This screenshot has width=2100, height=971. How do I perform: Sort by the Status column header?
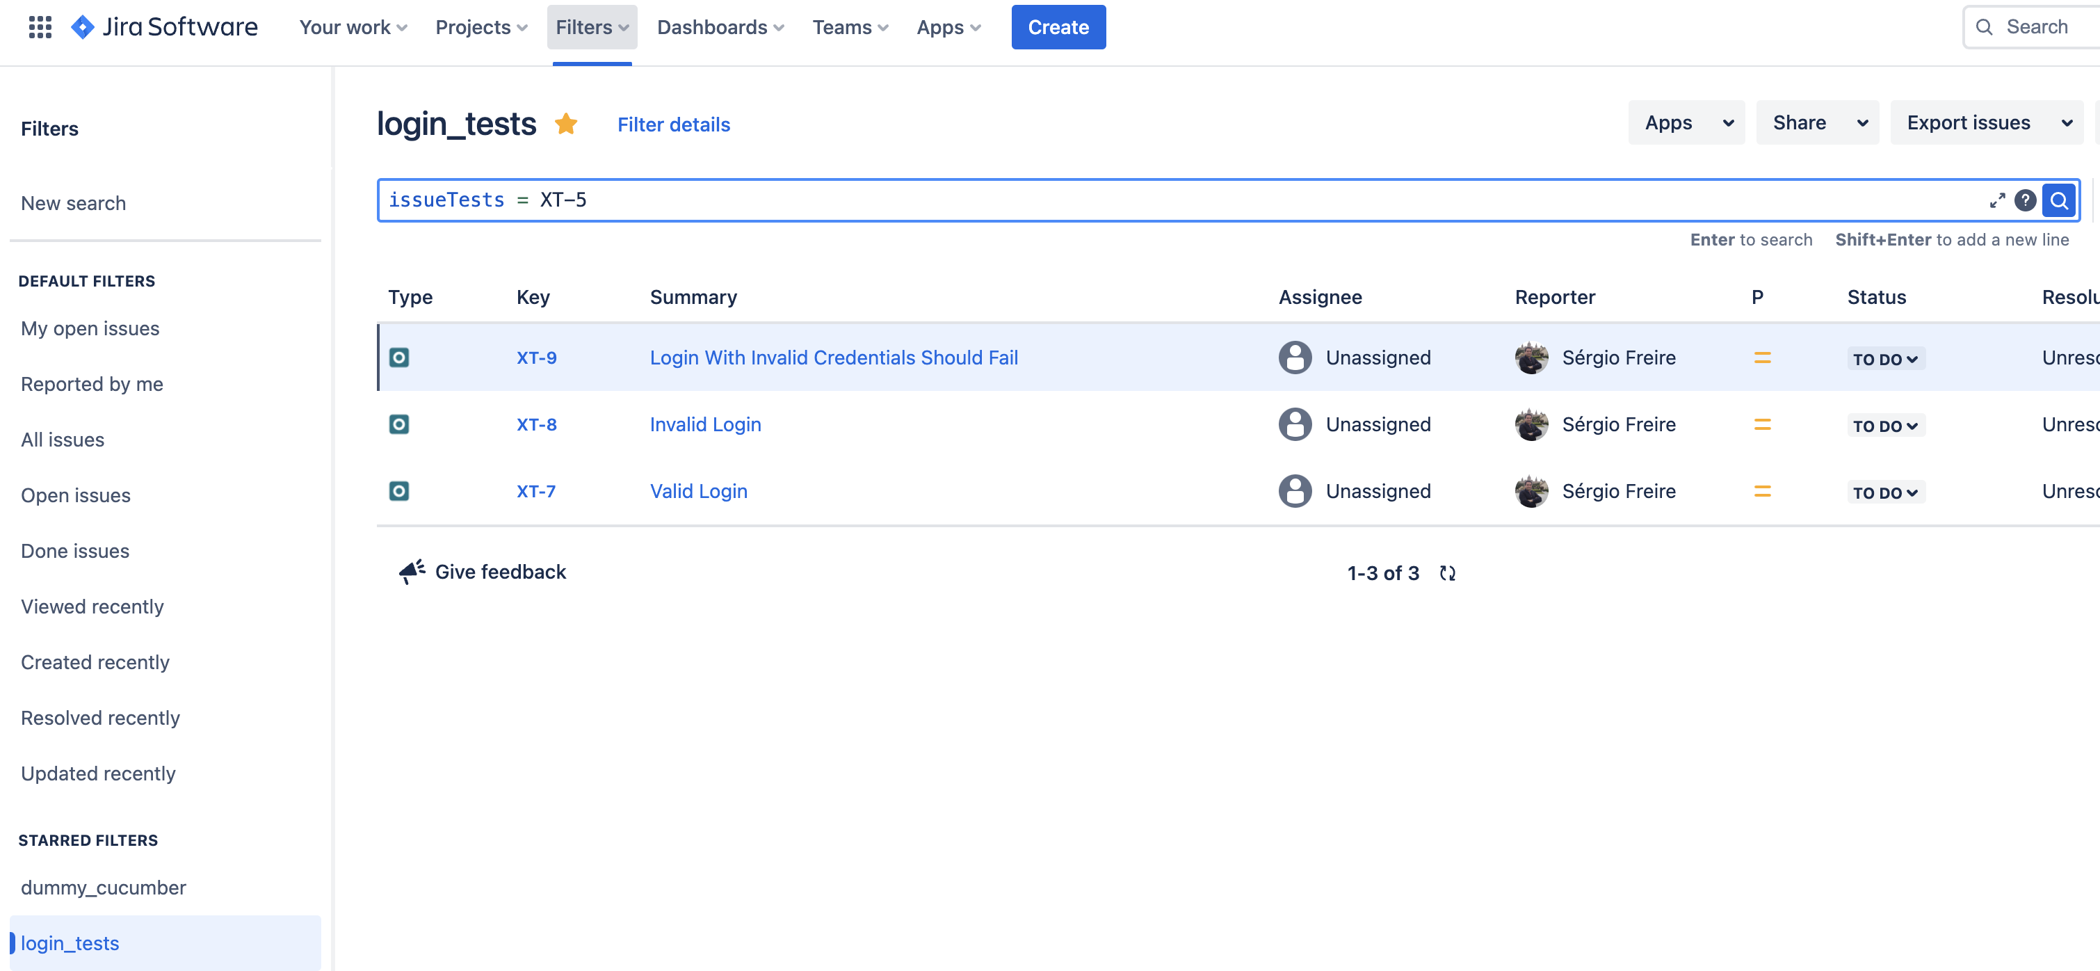point(1877,298)
